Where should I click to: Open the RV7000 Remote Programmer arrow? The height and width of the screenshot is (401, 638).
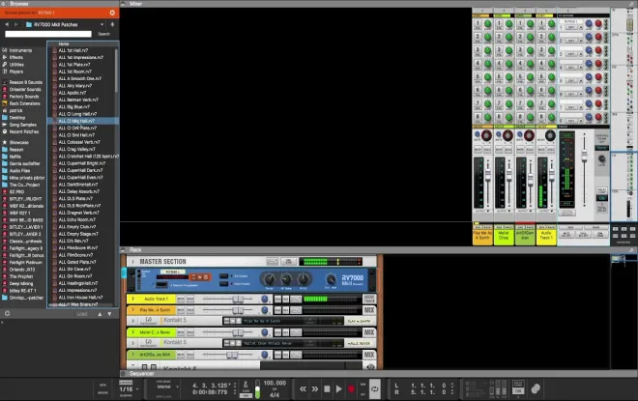[x=162, y=285]
